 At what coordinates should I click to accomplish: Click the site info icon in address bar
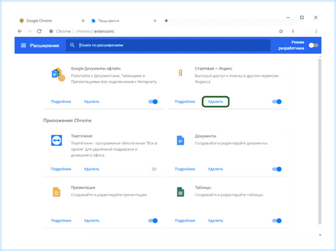51,31
